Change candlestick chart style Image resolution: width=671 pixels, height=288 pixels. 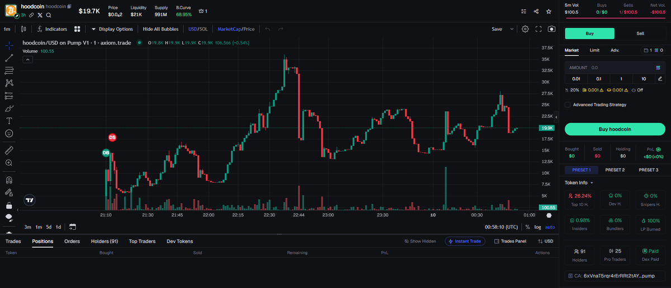pos(23,28)
